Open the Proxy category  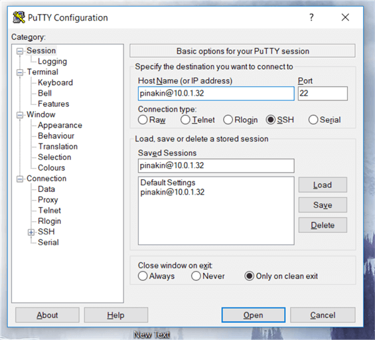(48, 199)
